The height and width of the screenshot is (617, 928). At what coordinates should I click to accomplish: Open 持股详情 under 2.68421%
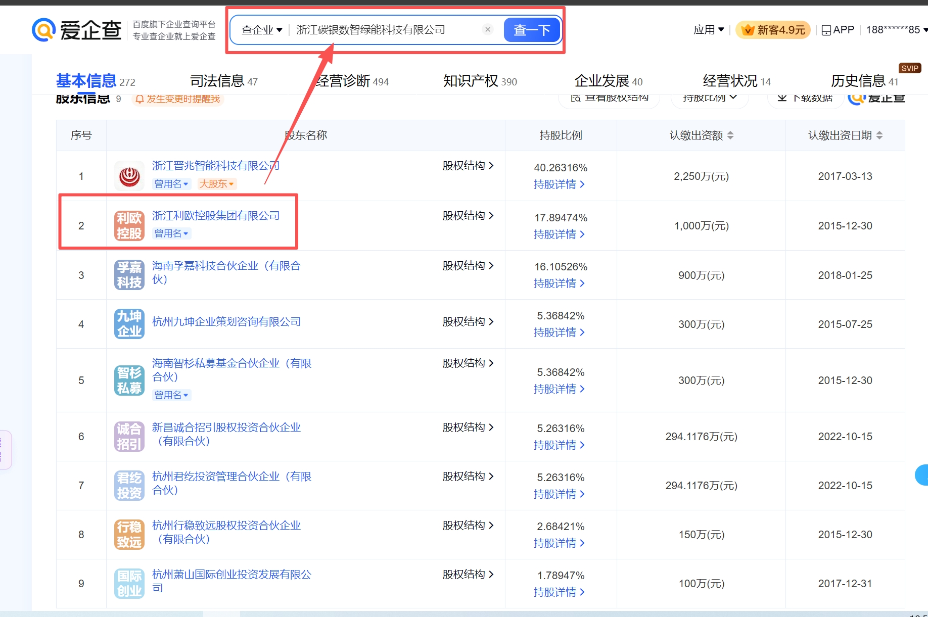[x=559, y=543]
